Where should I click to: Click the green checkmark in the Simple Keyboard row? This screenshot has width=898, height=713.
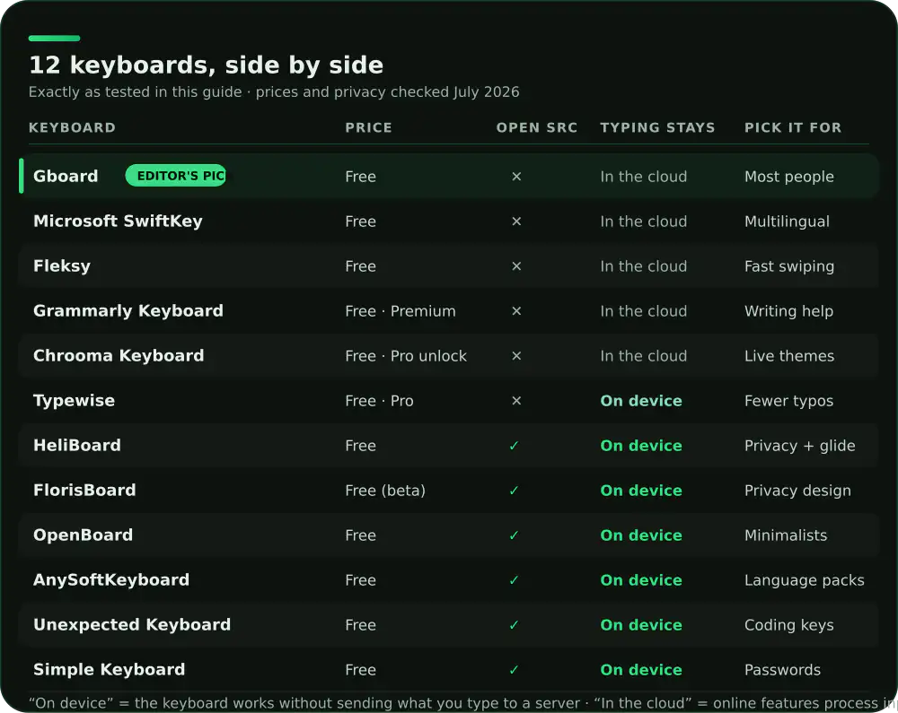pyautogui.click(x=514, y=670)
